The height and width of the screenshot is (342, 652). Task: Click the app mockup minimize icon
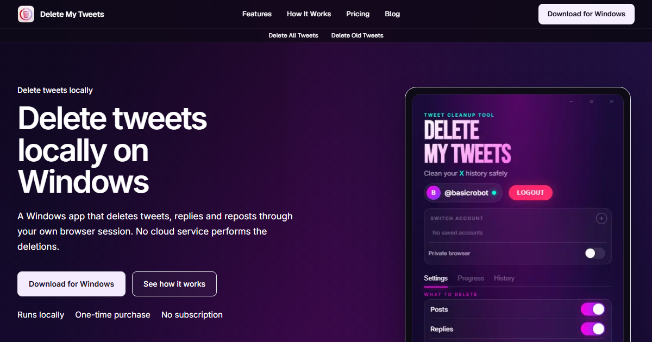572,102
